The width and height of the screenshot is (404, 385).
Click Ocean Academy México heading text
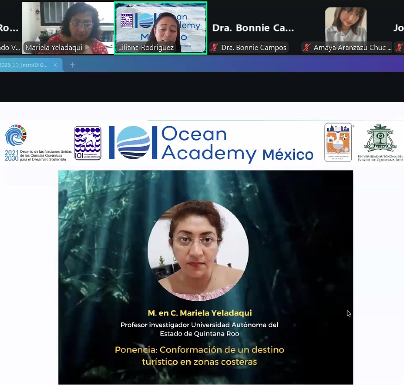pos(237,144)
